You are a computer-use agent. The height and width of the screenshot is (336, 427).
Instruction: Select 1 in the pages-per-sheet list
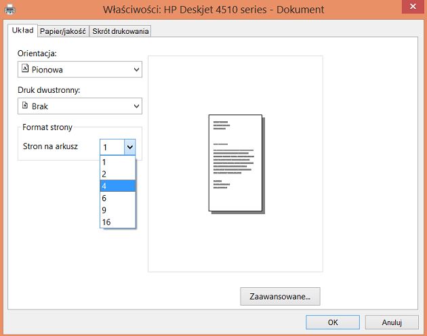[x=118, y=162]
